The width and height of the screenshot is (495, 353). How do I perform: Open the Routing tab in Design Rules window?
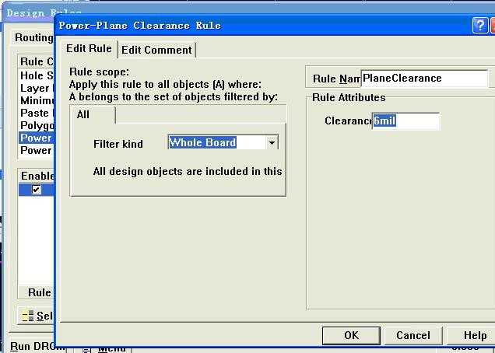coord(33,37)
